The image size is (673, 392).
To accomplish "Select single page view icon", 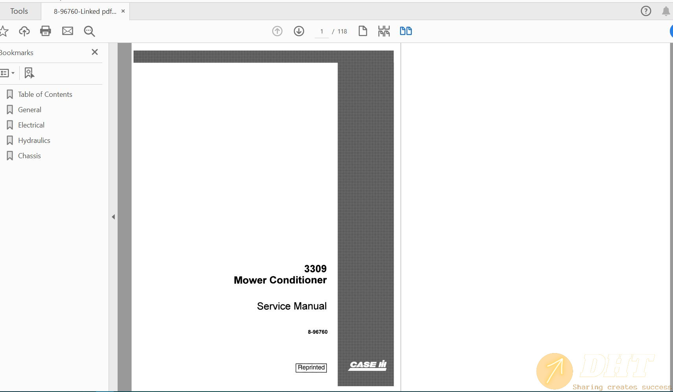I will tap(363, 31).
